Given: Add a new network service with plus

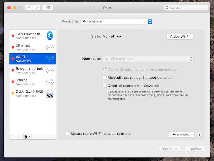Looking at the screenshot, I should [x=13, y=137].
